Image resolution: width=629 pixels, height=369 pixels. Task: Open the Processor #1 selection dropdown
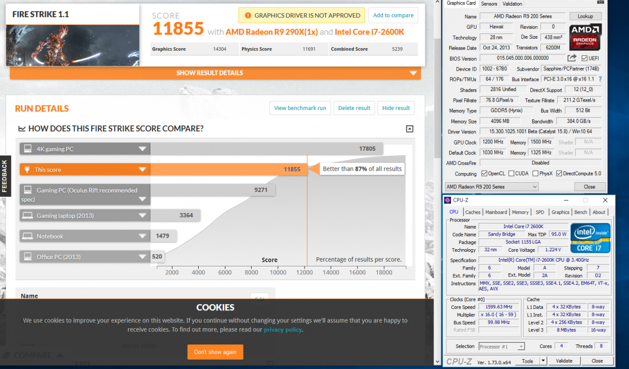pos(502,346)
